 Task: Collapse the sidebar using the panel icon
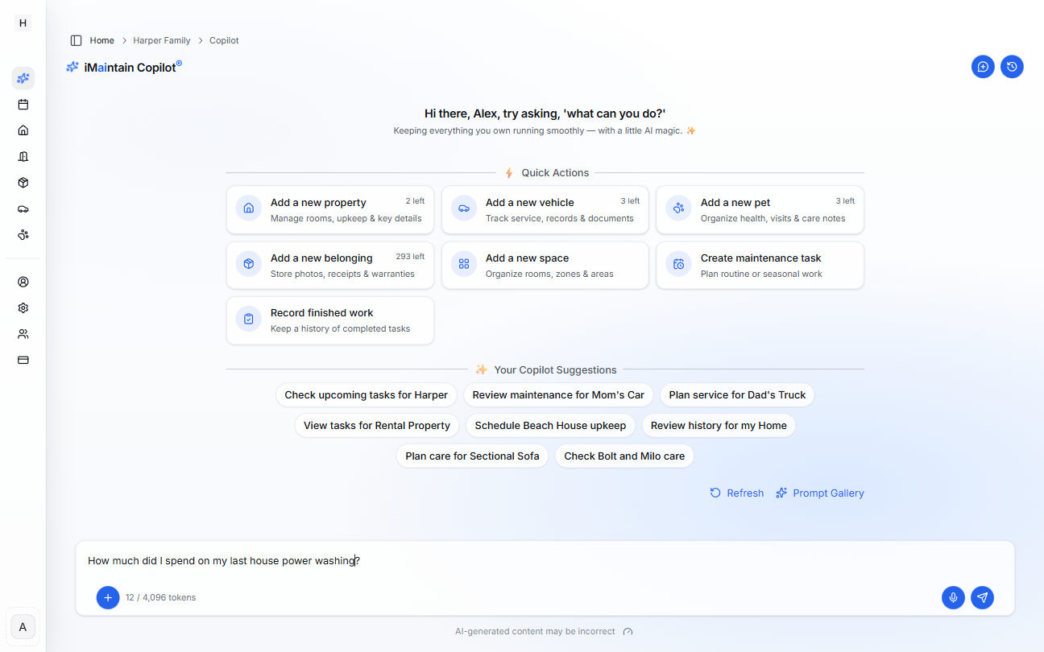76,39
